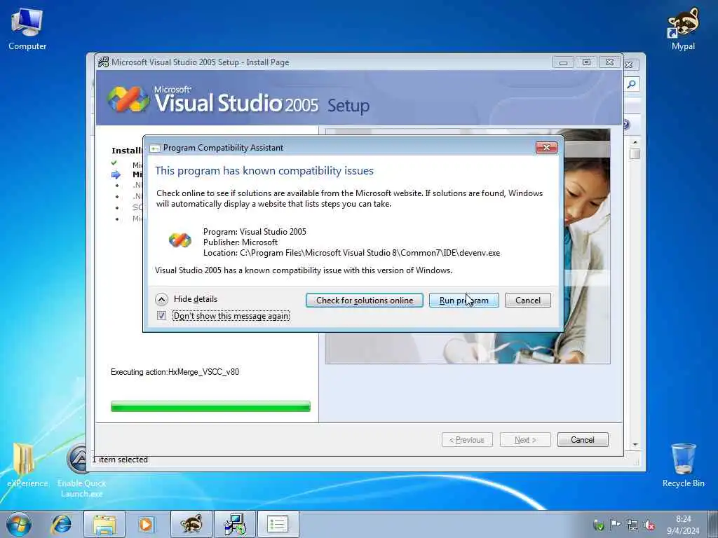Viewport: 718px width, 538px height.
Task: Click Run program button
Action: tap(464, 301)
